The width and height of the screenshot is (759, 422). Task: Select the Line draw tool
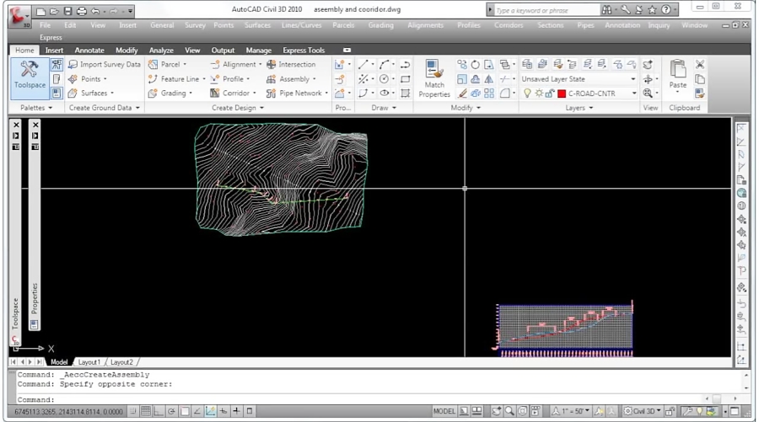pyautogui.click(x=363, y=64)
